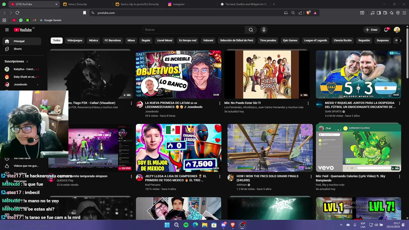Open options for Josedeodo video

(x=220, y=103)
